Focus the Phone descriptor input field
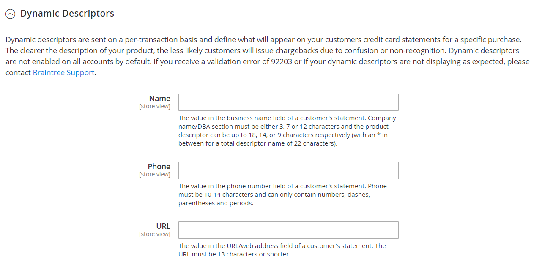The height and width of the screenshot is (267, 534). (x=288, y=170)
